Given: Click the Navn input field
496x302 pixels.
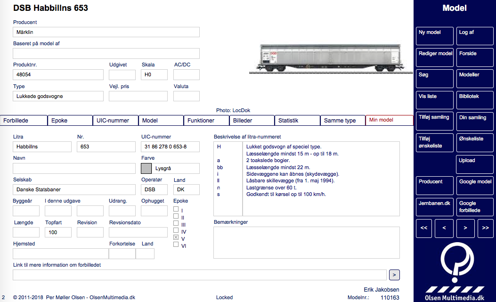Looking at the screenshot, I should click(74, 168).
